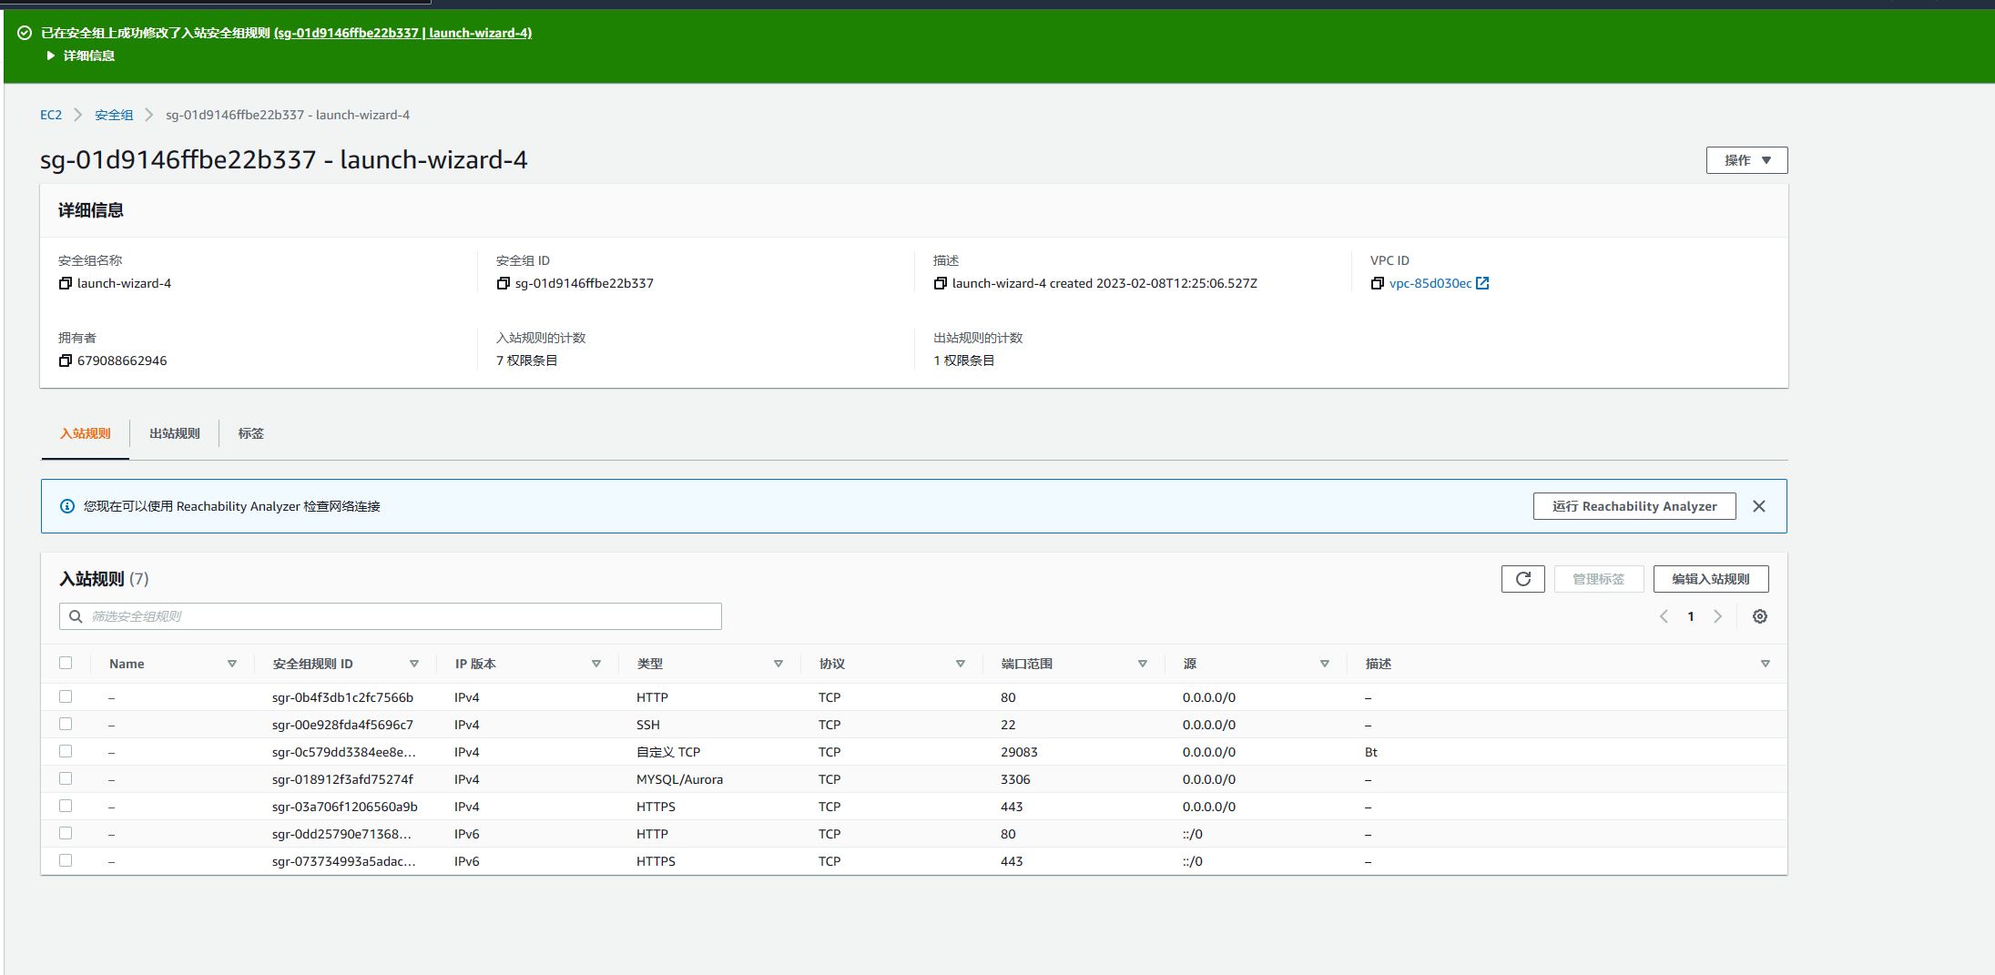Go to 安全组 breadcrumb
Viewport: 1995px width, 975px height.
[114, 115]
